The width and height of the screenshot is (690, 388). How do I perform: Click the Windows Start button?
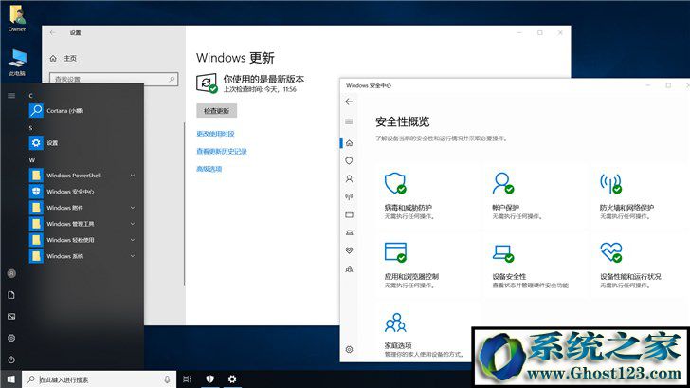click(11, 379)
